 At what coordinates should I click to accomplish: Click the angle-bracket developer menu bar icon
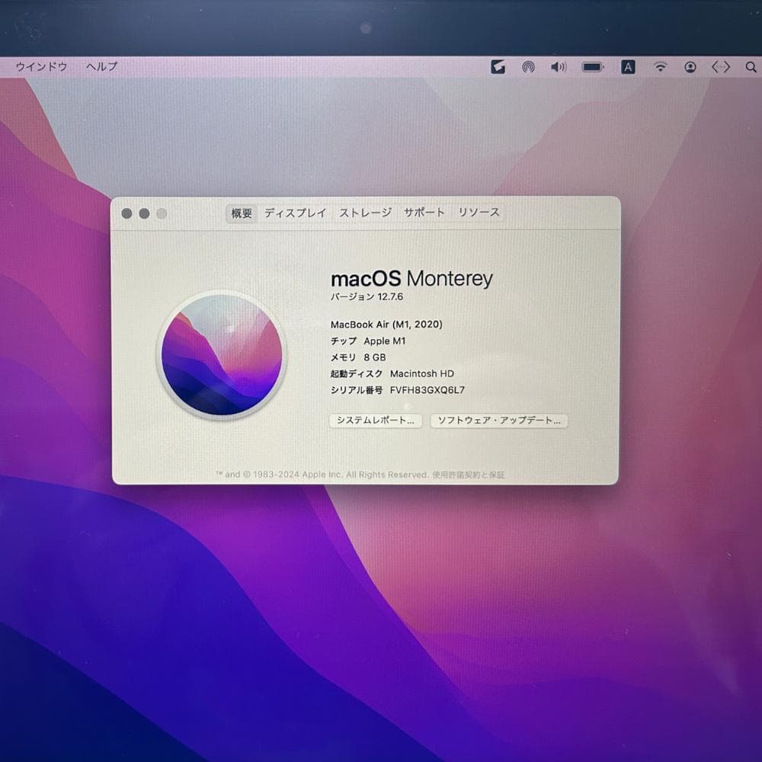pos(720,67)
